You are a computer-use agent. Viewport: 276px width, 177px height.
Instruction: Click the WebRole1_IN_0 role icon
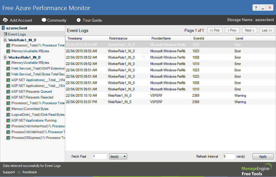[x=6, y=40]
